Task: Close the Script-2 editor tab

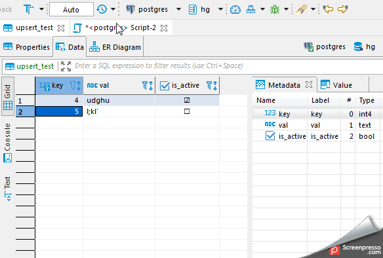Action: [164, 28]
